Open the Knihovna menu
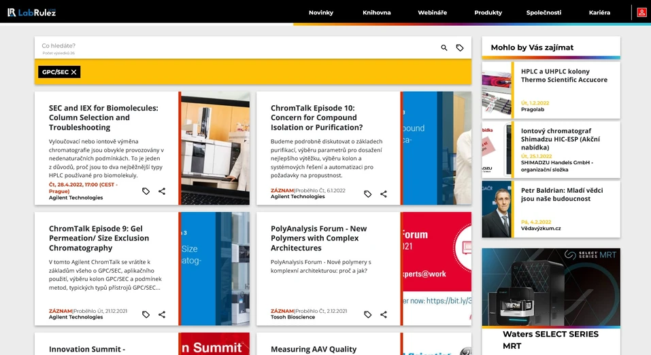651x355 pixels. (x=377, y=12)
